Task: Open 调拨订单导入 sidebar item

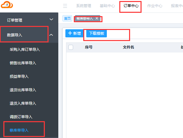Action: [x=21, y=117]
